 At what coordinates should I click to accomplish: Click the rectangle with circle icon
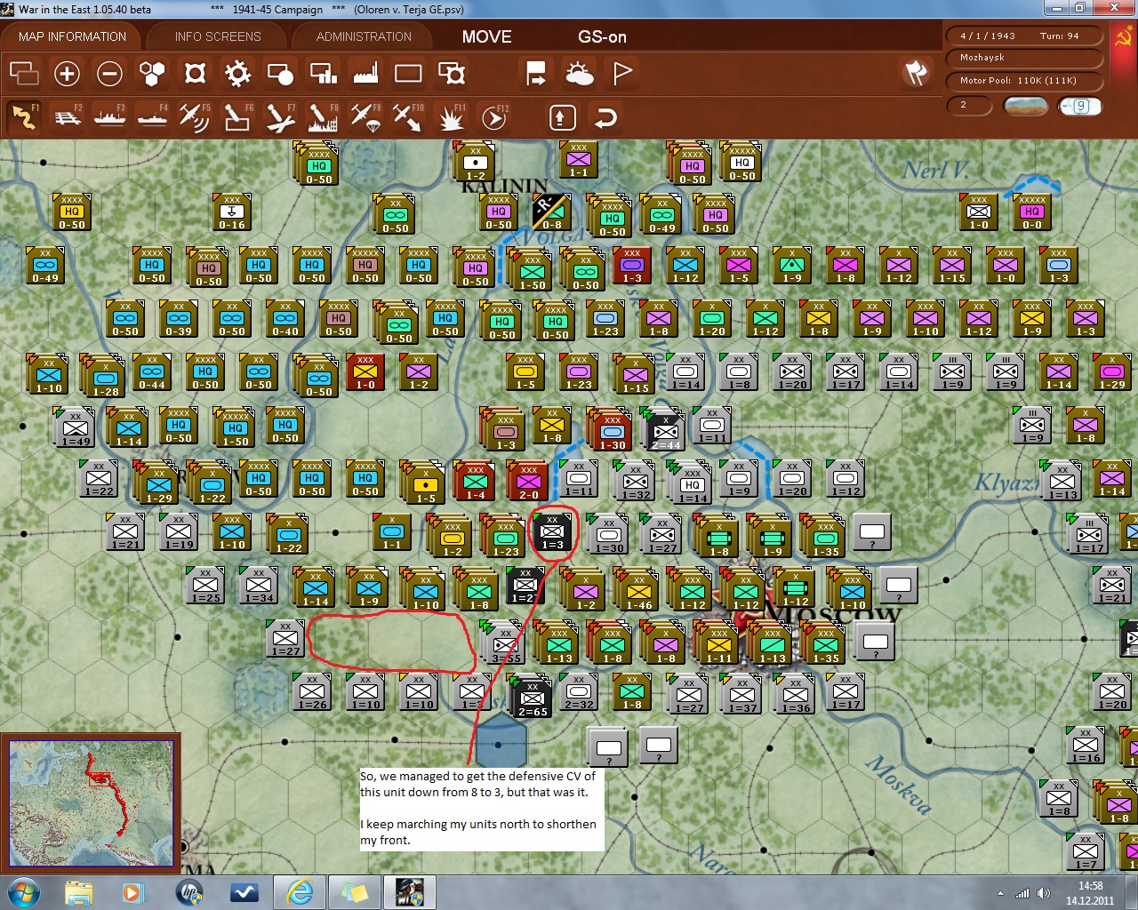coord(280,73)
